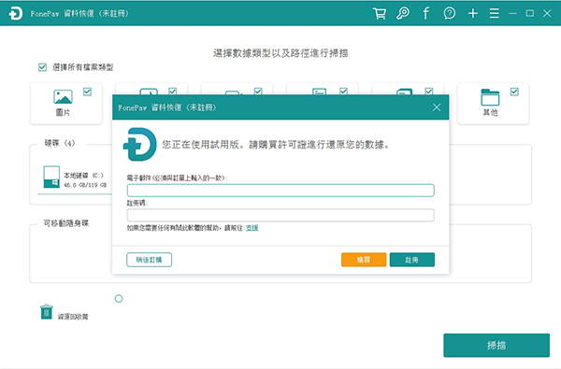
Task: Select the 圖片 image file type tile
Action: pyautogui.click(x=66, y=104)
